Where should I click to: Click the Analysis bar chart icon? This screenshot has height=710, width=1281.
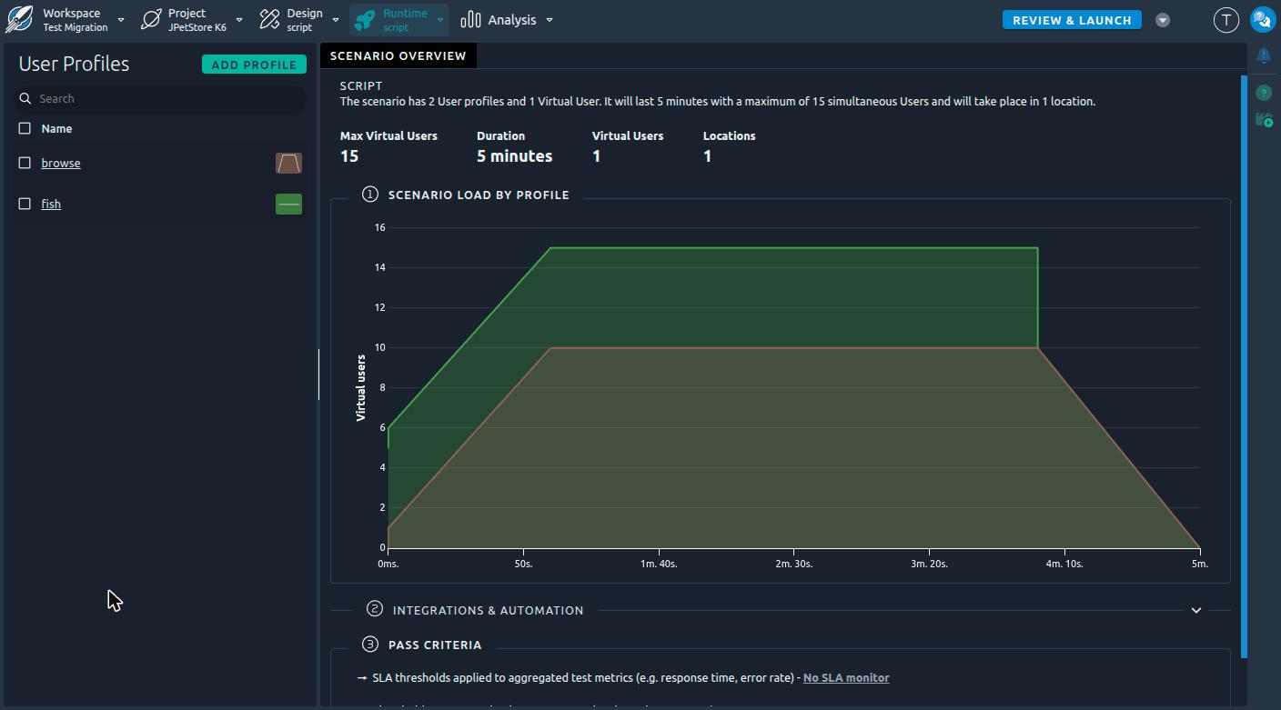pyautogui.click(x=470, y=20)
